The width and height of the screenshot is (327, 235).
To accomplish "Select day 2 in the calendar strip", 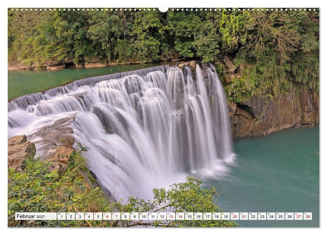I will (71, 216).
